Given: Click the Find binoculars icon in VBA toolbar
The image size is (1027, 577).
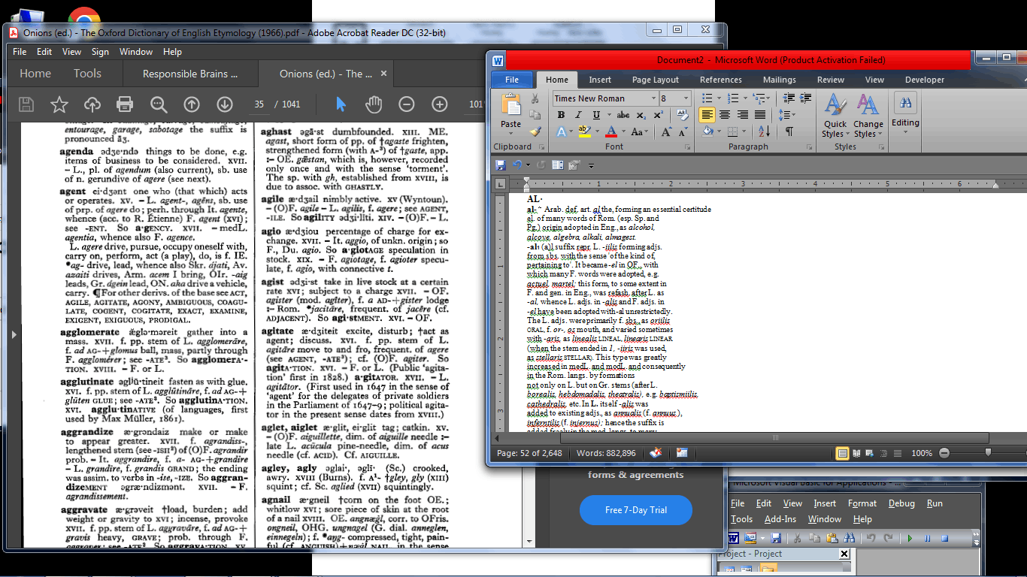Looking at the screenshot, I should pyautogui.click(x=849, y=538).
